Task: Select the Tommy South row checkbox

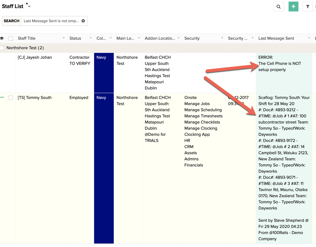Action: (x=11, y=98)
